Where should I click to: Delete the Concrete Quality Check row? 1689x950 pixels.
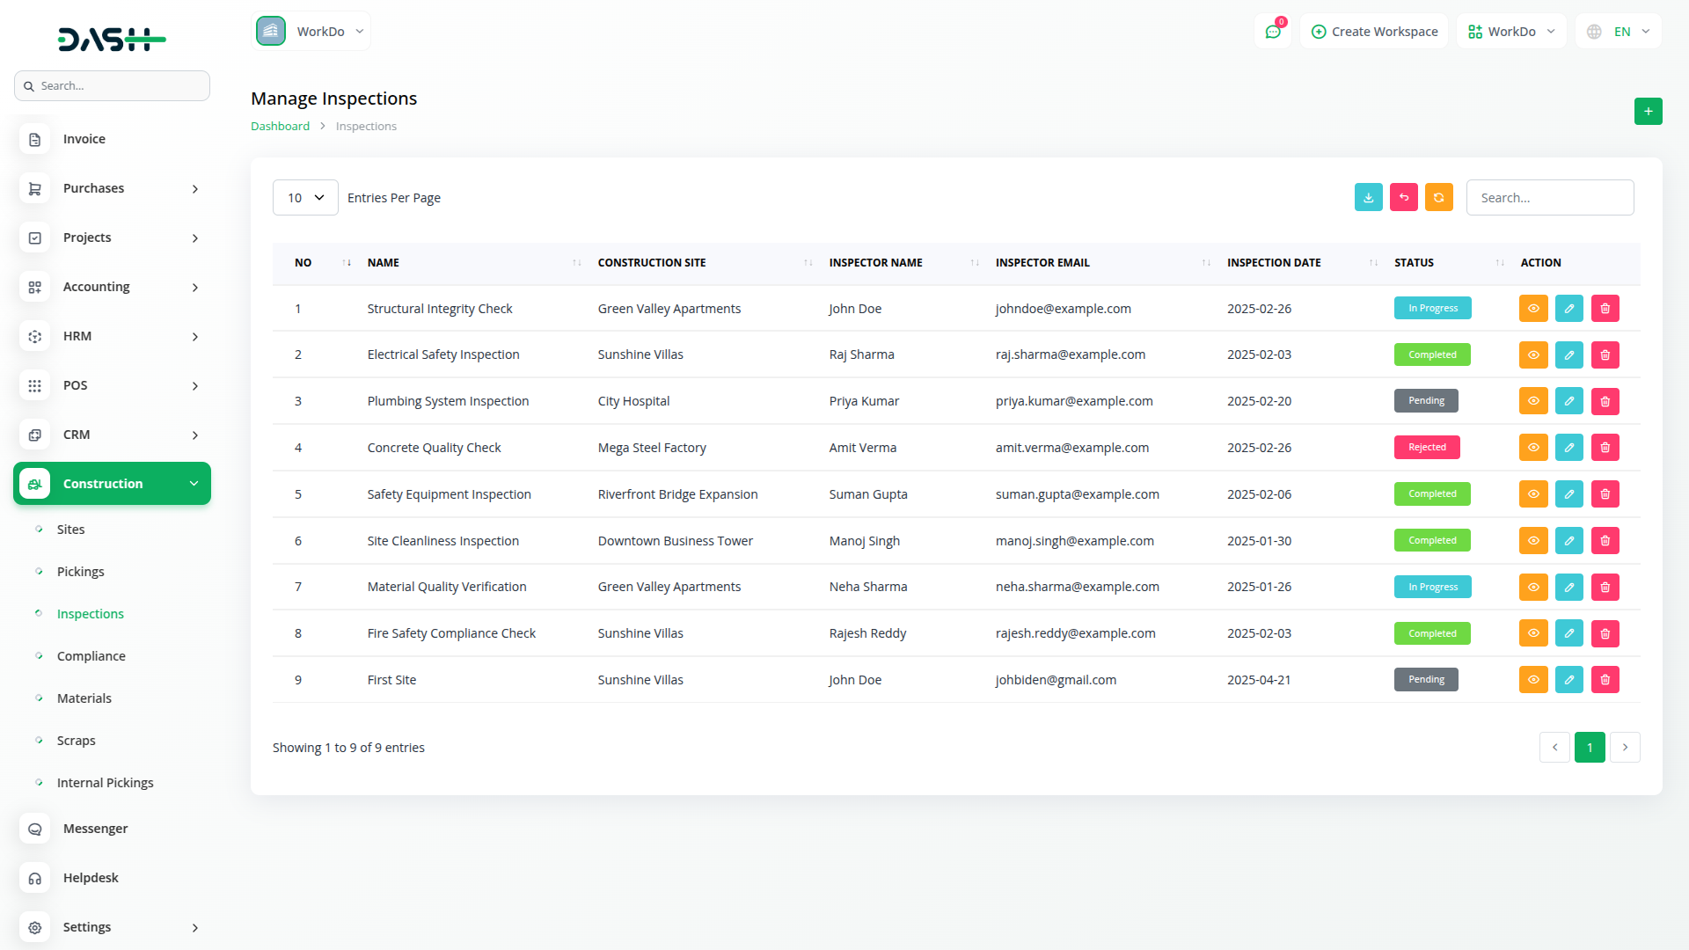(x=1605, y=448)
